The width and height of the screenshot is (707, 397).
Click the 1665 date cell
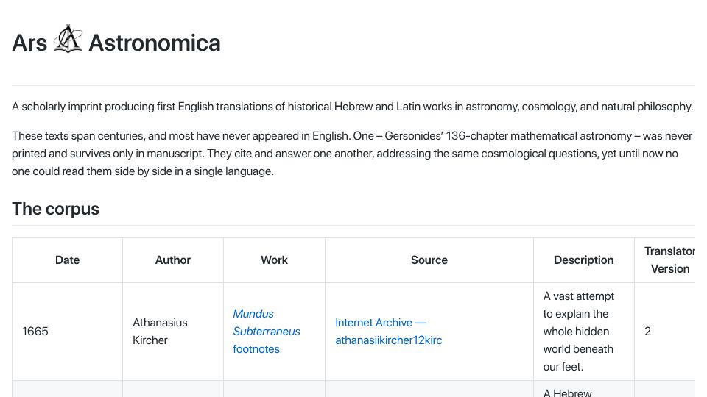pos(67,332)
